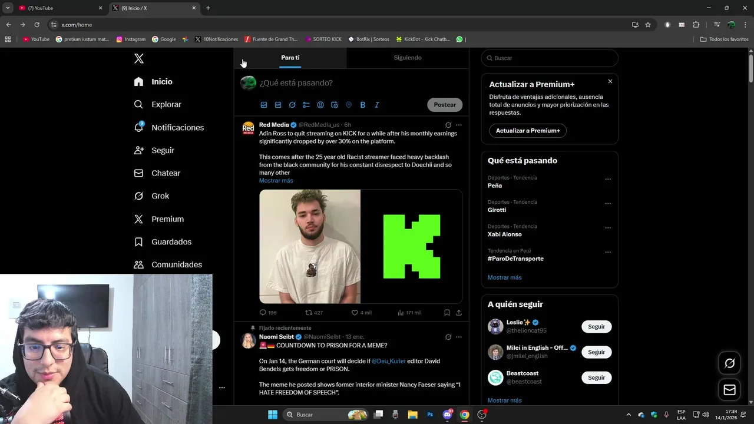Add a poll to the post

click(x=306, y=105)
